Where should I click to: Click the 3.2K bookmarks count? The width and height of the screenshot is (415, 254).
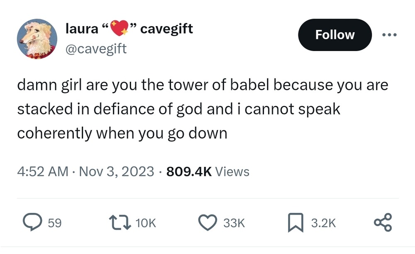click(323, 223)
